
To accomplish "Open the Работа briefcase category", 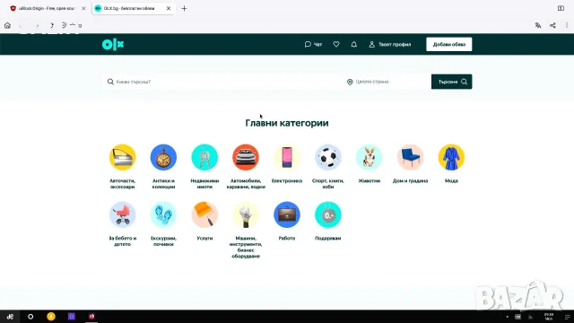I will click(x=287, y=221).
